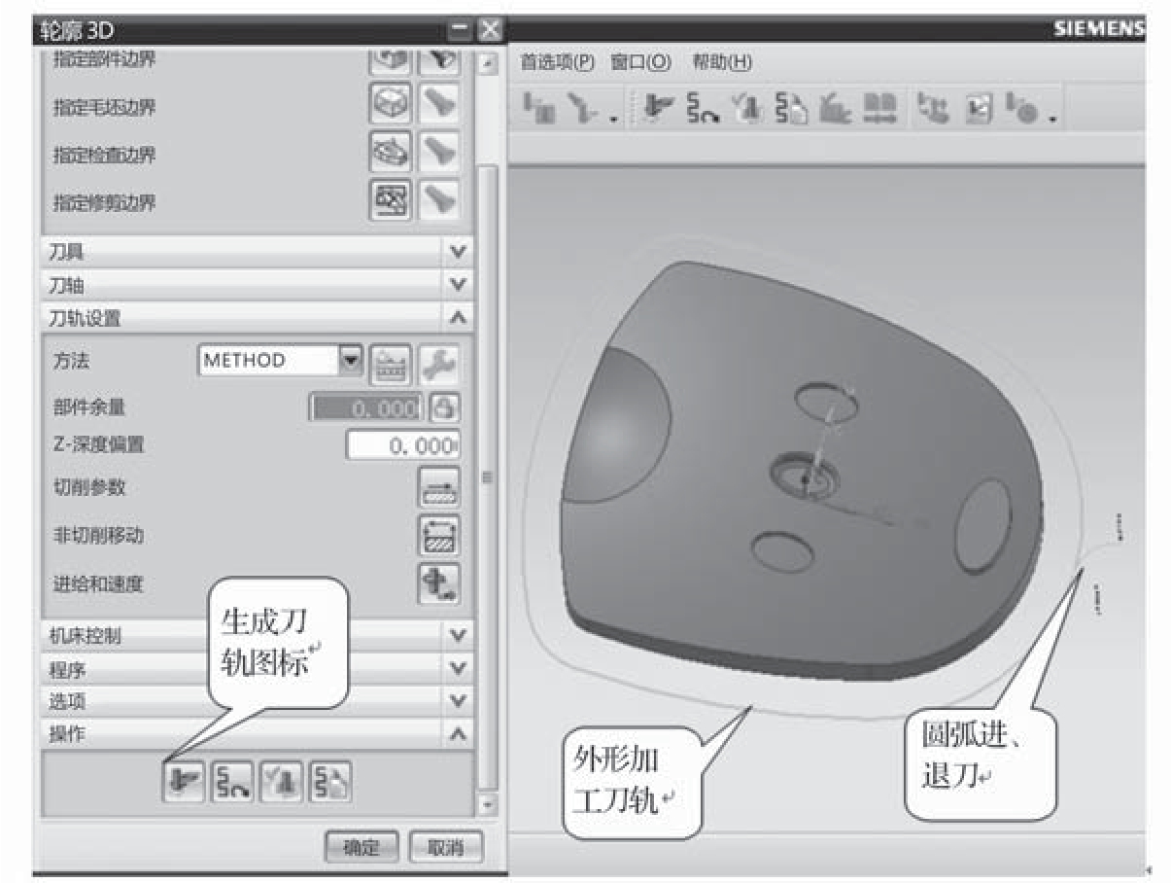Click the specify check boundary icon (指定检查边界)
Screen dimensions: 1171x883
point(391,151)
